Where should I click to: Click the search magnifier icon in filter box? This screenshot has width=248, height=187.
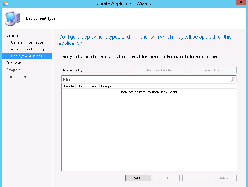233,79
